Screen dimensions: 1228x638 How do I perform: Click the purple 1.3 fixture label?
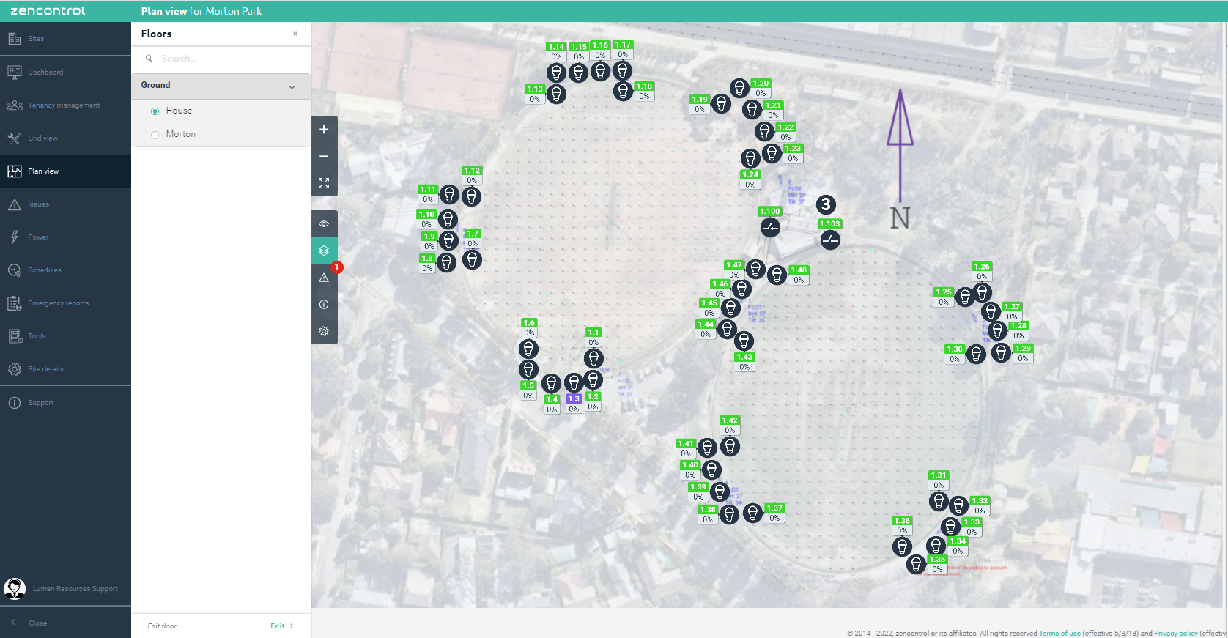tap(574, 399)
